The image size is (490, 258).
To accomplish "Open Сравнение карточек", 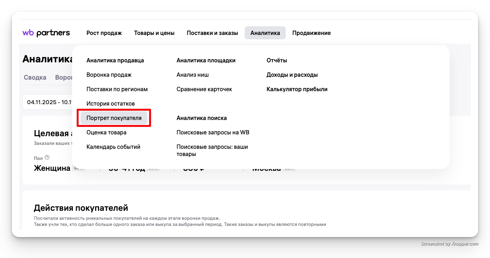I will pyautogui.click(x=204, y=89).
